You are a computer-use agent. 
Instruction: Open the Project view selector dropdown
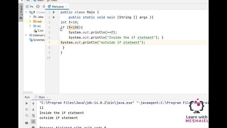click(x=29, y=6)
